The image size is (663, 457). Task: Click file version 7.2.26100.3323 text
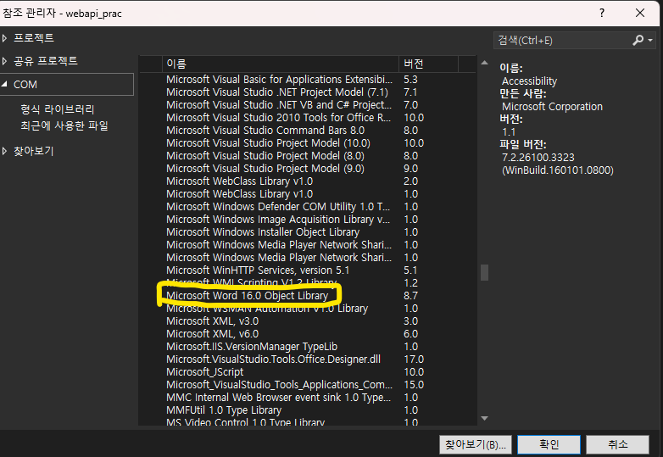538,158
